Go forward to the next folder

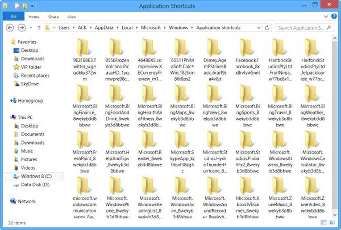click(x=21, y=28)
